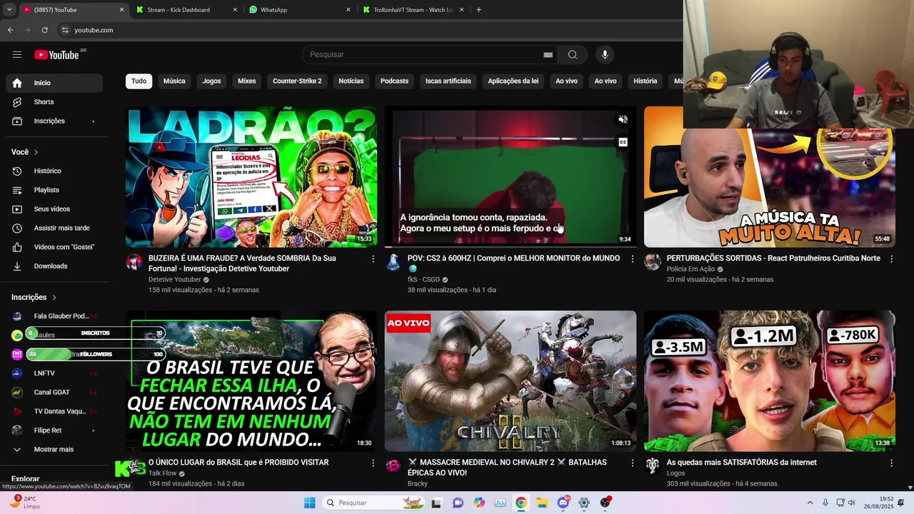Open options for MASSACRE MEDIEVAL video

click(x=632, y=463)
